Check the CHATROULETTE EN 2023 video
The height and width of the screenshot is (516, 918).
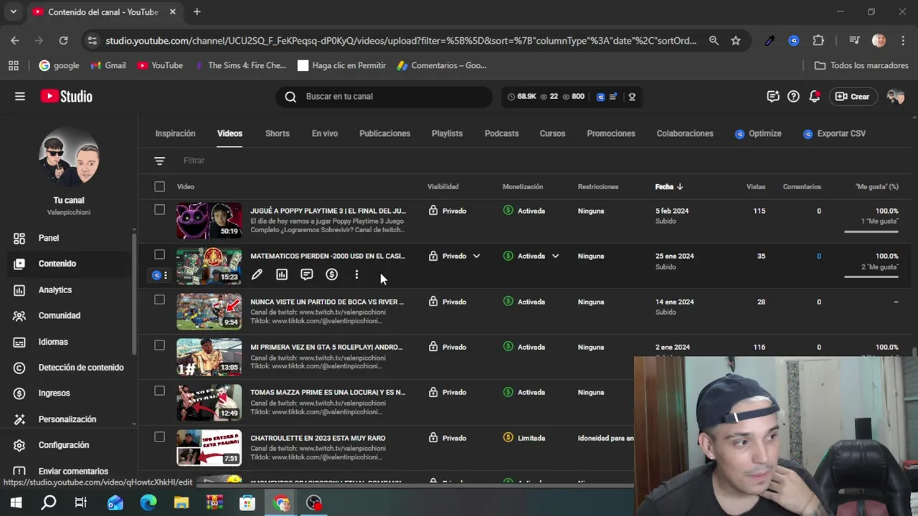[159, 436]
